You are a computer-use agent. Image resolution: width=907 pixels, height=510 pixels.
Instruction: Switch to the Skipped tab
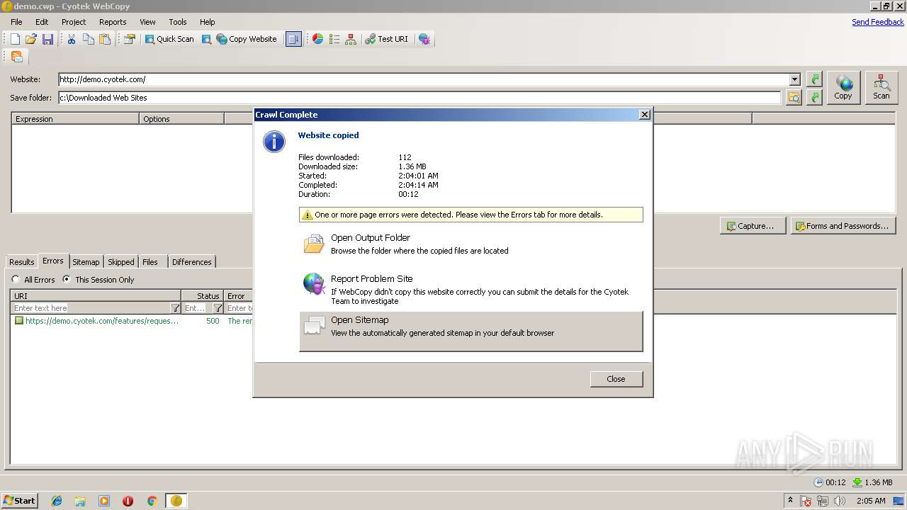pyautogui.click(x=120, y=262)
